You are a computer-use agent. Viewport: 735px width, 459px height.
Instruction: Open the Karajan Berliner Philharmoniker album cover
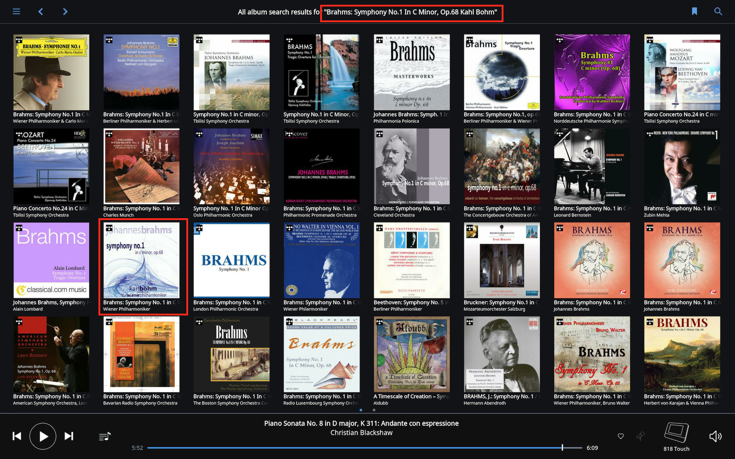click(x=141, y=72)
